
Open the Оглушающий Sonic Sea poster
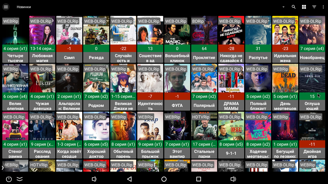tap(312, 78)
